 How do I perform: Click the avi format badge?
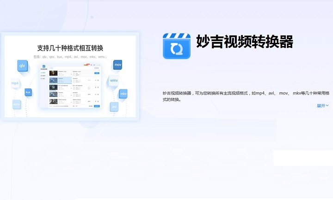click(x=114, y=106)
